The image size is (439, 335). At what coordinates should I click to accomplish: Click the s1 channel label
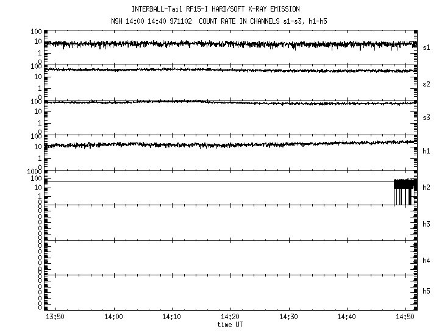pyautogui.click(x=427, y=47)
